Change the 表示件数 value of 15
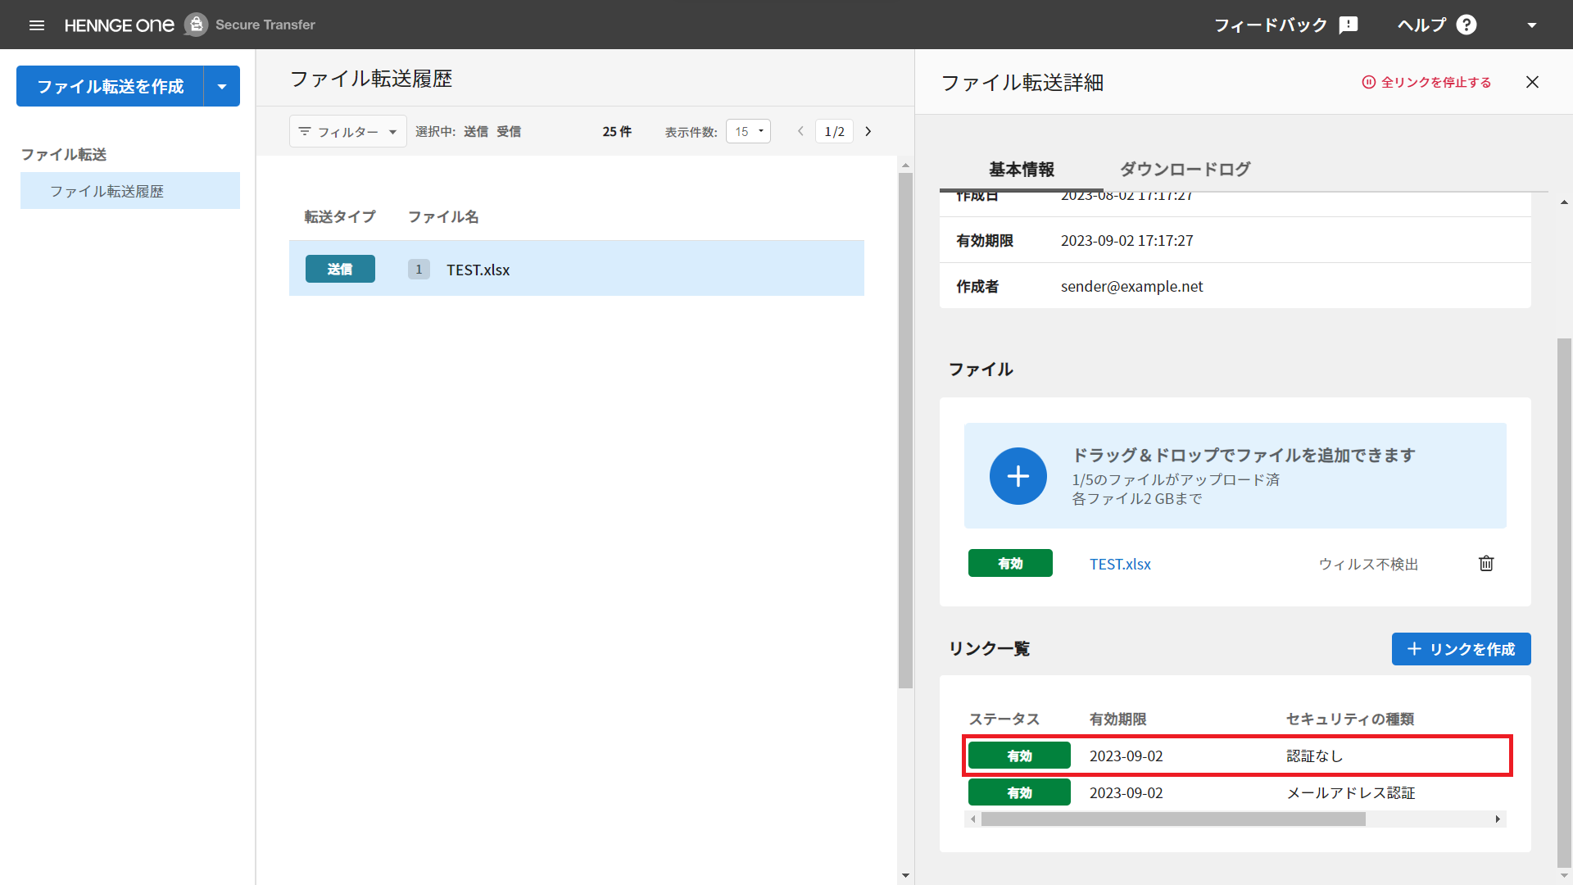The width and height of the screenshot is (1573, 885). coord(748,131)
